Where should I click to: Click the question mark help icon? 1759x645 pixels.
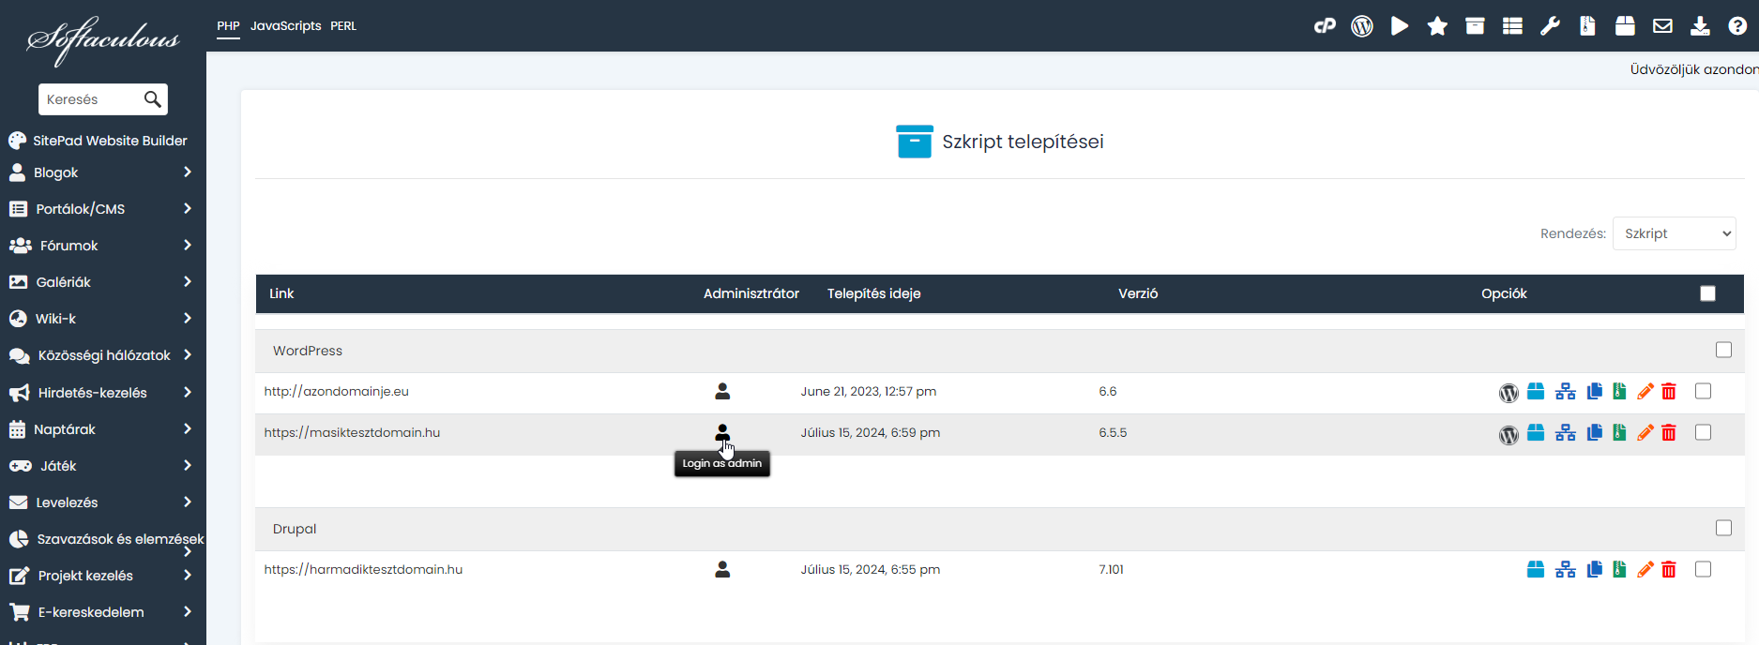pos(1737,26)
